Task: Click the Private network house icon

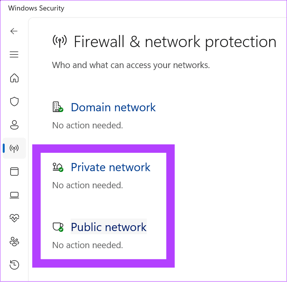Action: (57, 167)
